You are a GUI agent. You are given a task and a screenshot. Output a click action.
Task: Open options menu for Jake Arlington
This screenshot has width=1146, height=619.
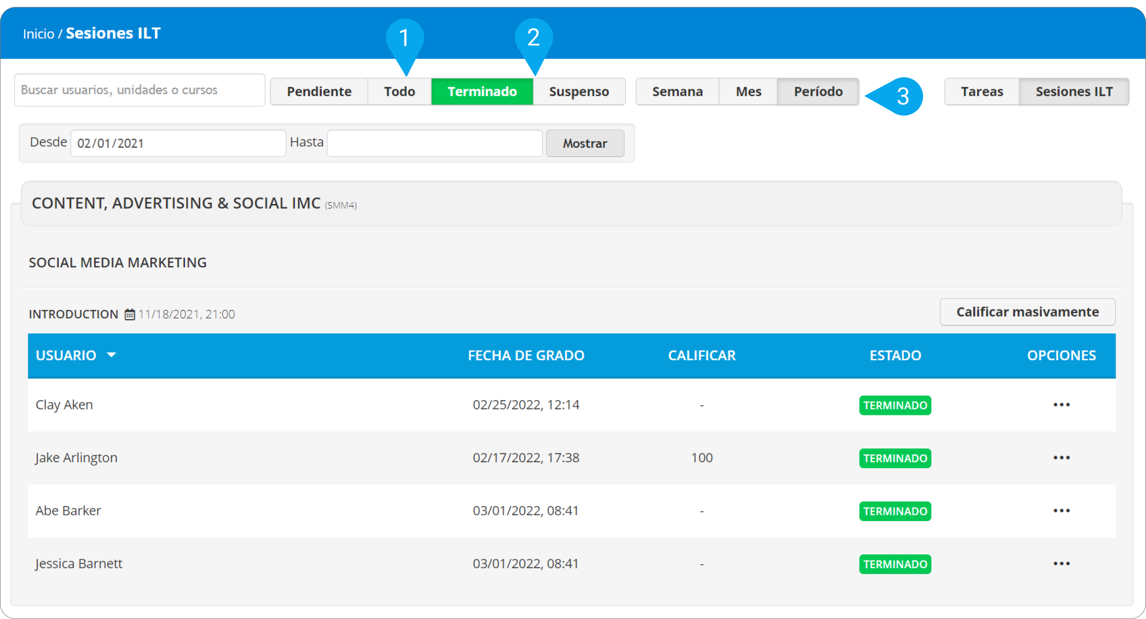click(x=1061, y=457)
